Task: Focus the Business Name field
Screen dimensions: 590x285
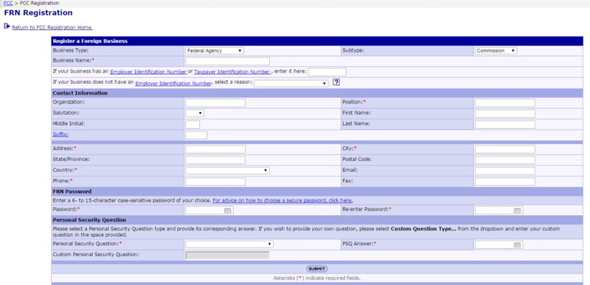Action: pos(227,61)
